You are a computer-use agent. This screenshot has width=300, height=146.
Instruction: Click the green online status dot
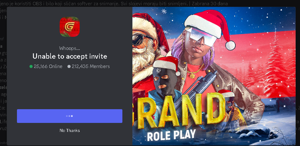coord(31,66)
